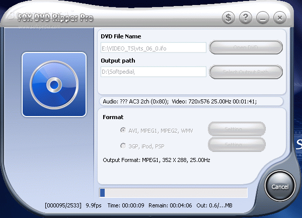Click the DVD File Name input field

coord(154,48)
